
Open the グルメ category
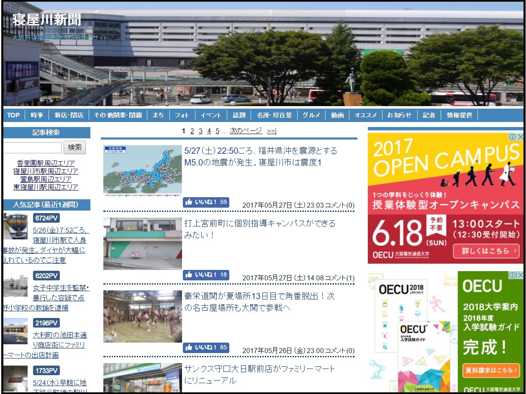pos(311,115)
